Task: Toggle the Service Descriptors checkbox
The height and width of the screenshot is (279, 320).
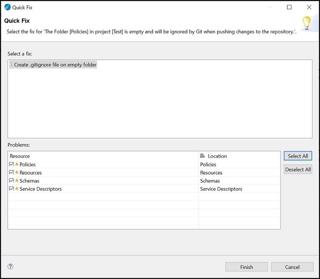Action: pos(11,189)
